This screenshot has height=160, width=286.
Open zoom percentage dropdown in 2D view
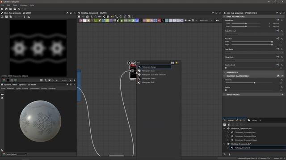[64, 80]
